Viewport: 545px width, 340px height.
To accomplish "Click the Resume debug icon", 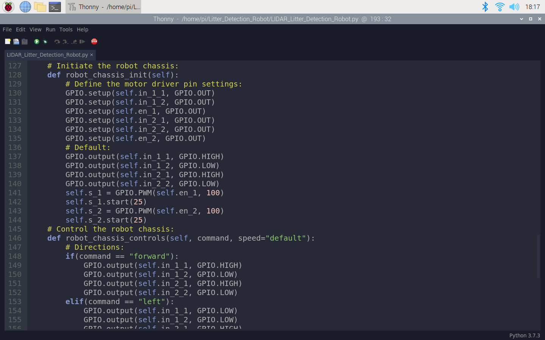I will 82,42.
